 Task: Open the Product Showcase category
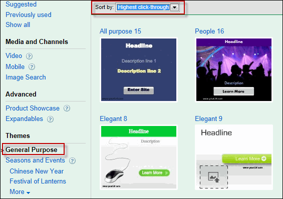(33, 108)
